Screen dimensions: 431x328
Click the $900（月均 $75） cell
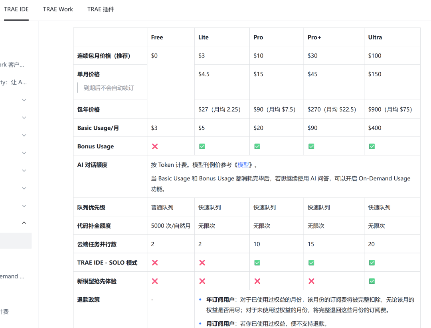[x=390, y=109]
